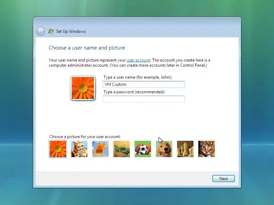Click the 'Choose a user name and picture' heading
274x205 pixels.
87,48
